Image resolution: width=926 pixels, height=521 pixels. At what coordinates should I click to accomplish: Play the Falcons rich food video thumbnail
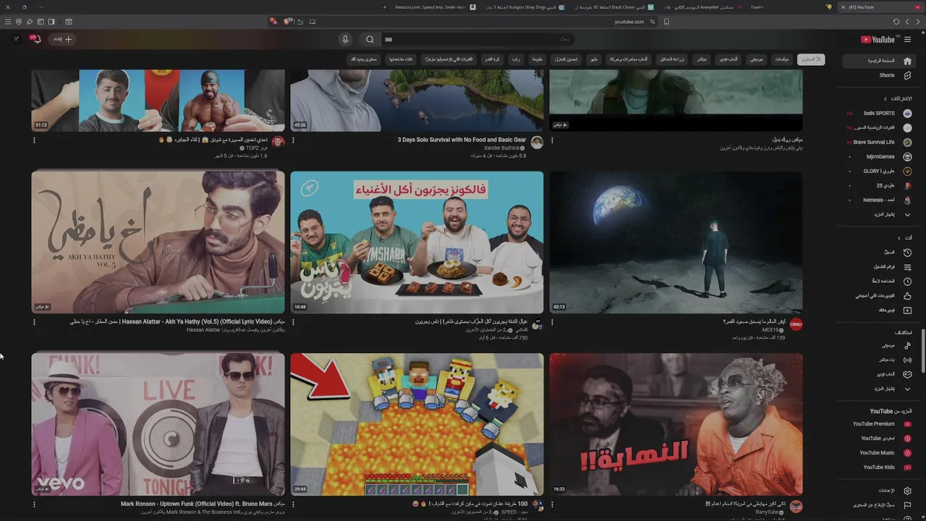[x=417, y=242]
